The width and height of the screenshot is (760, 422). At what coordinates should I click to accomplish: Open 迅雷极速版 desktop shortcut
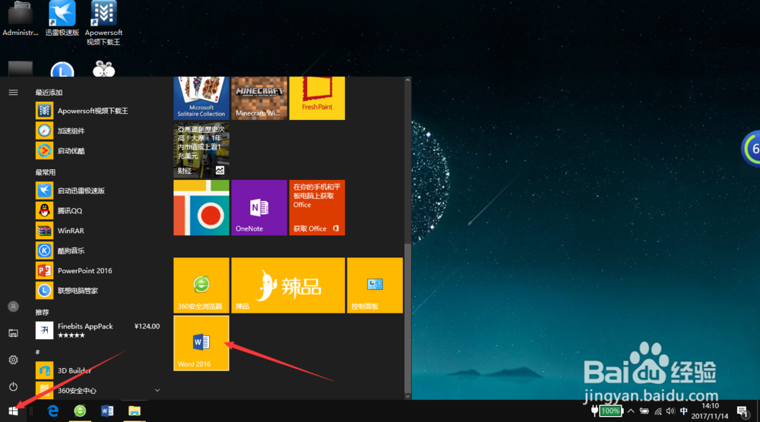(x=62, y=19)
